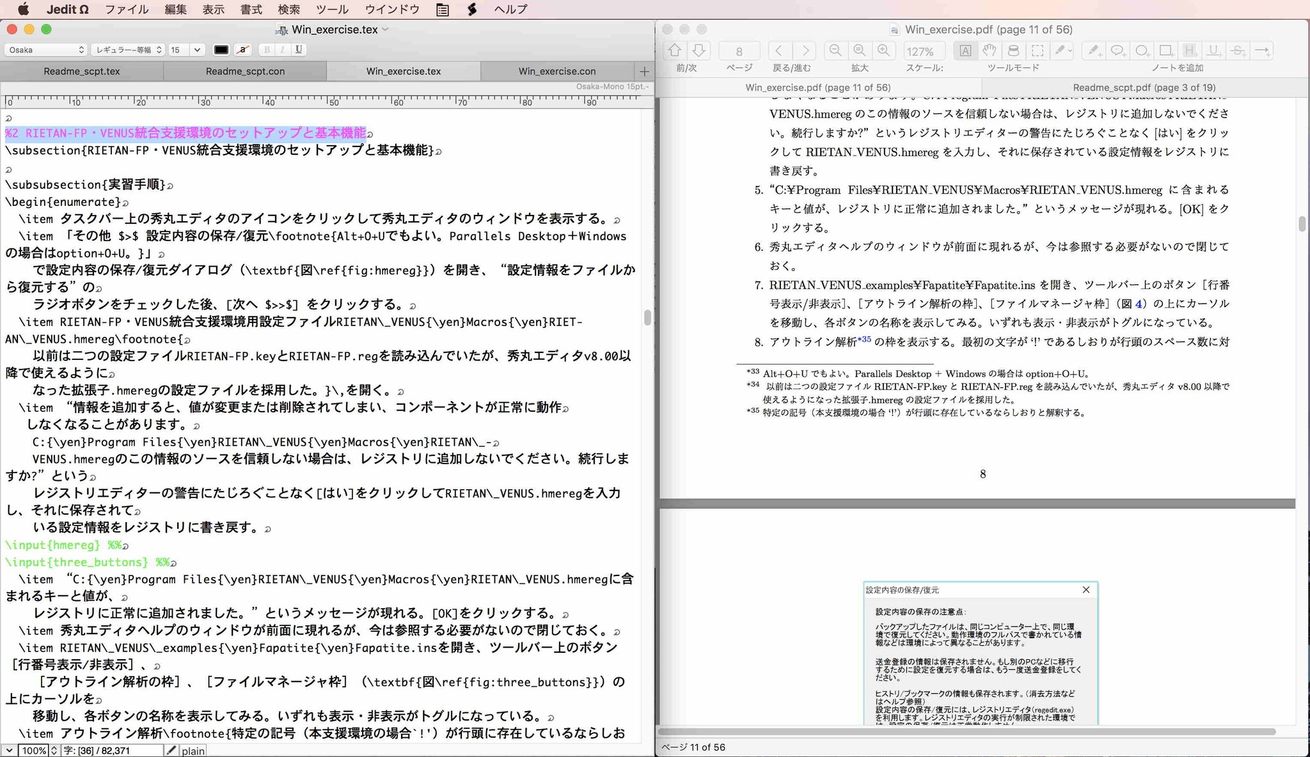Switch to Readme_scpt.tex tab
1310x757 pixels.
pyautogui.click(x=82, y=71)
